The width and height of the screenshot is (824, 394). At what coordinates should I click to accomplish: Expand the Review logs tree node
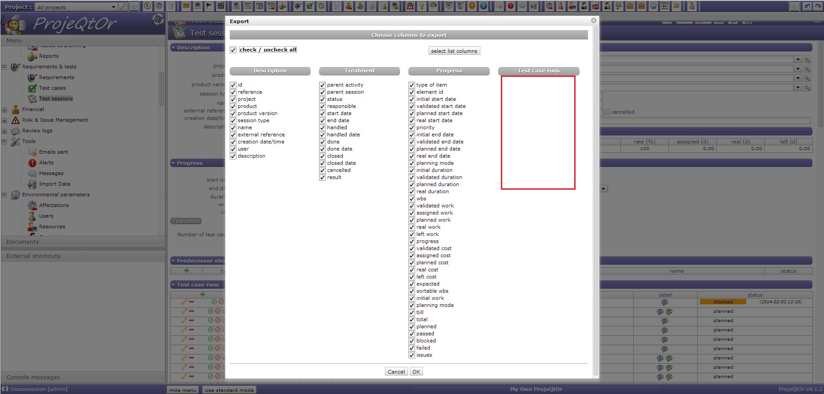[4, 131]
